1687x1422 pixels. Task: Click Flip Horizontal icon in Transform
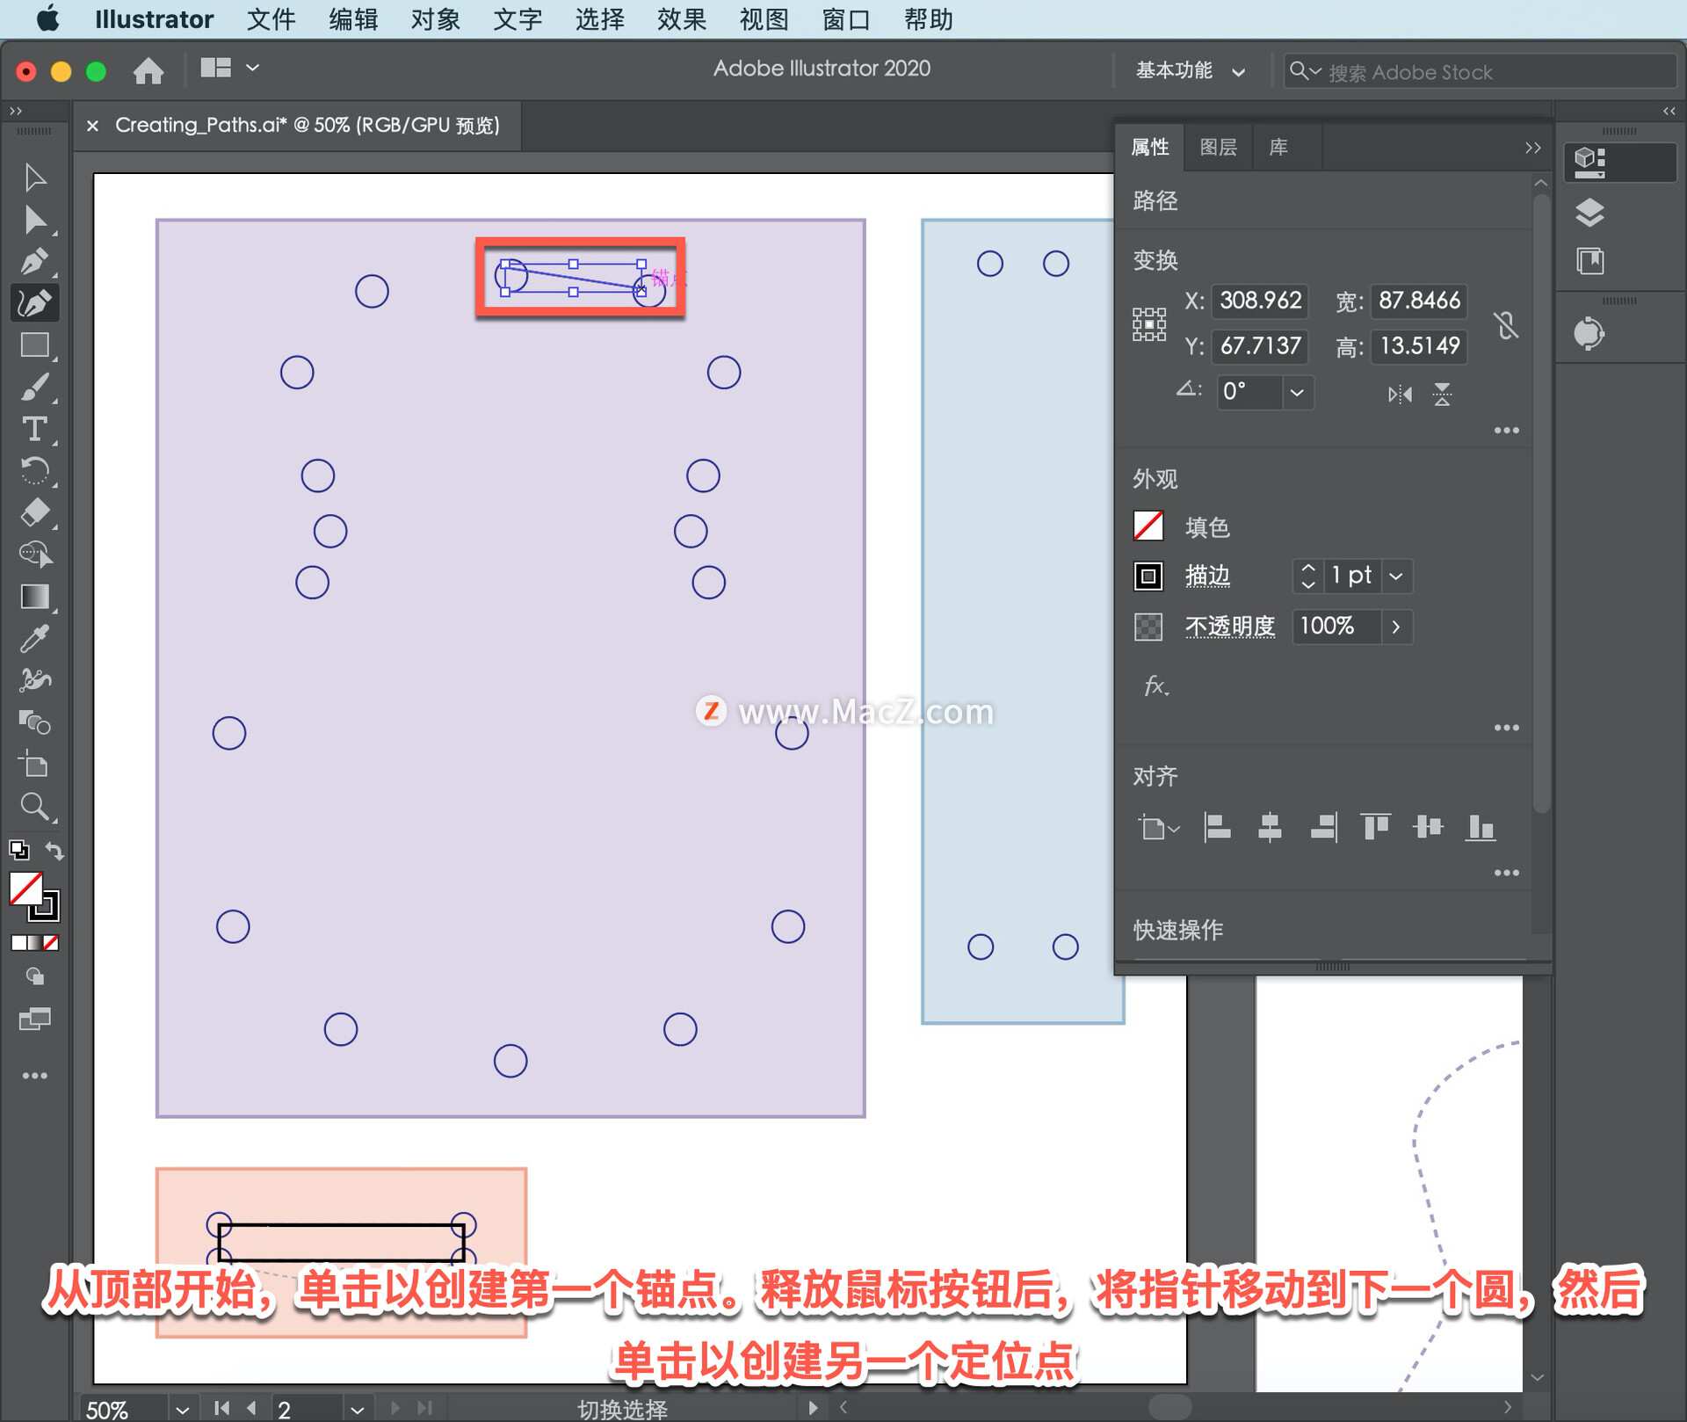pos(1400,394)
